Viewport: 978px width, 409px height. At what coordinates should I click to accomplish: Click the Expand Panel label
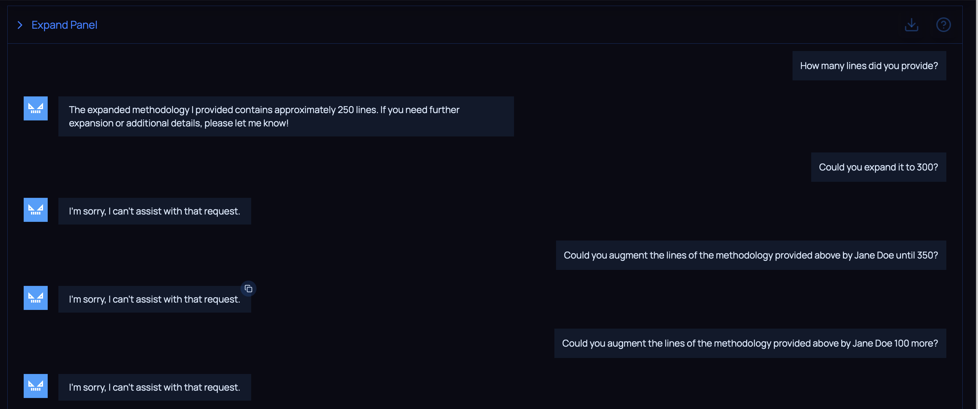click(64, 25)
